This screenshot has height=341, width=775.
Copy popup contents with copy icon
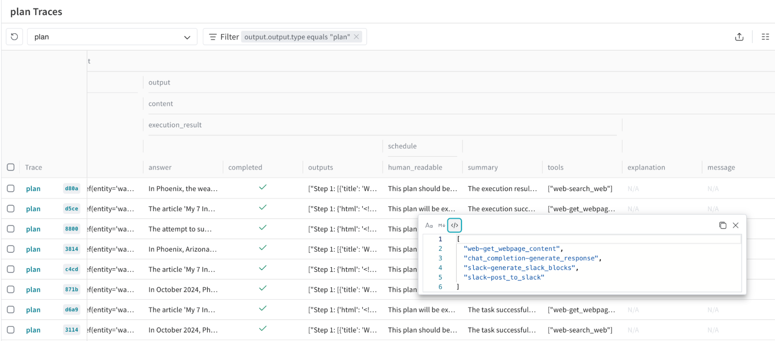coord(723,225)
